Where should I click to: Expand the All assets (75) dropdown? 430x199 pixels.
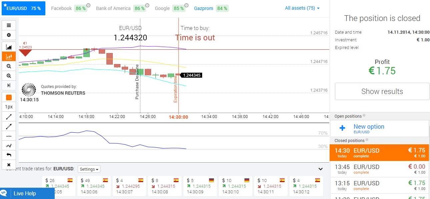click(302, 8)
